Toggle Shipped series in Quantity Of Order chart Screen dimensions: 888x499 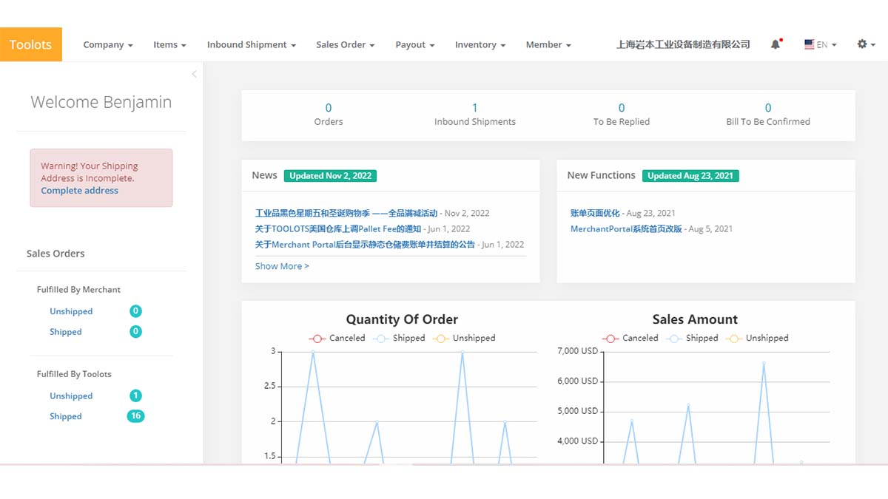pos(400,338)
